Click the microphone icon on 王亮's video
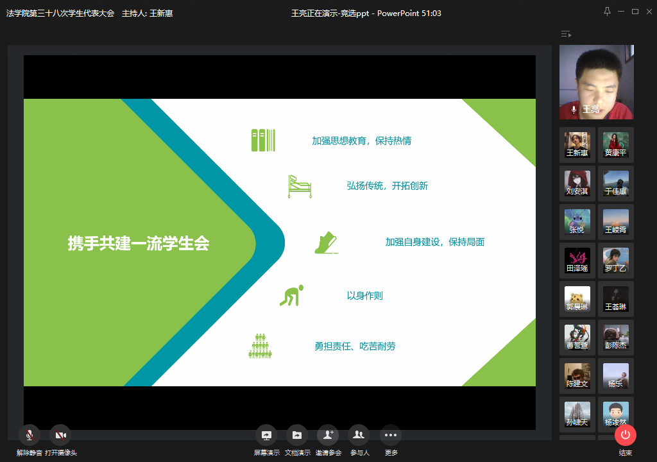Screen dimensions: 657x462 (574, 110)
